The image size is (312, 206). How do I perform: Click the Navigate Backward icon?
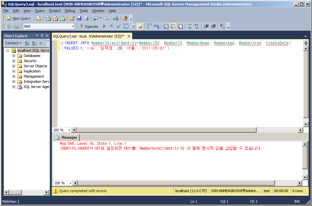(96, 18)
